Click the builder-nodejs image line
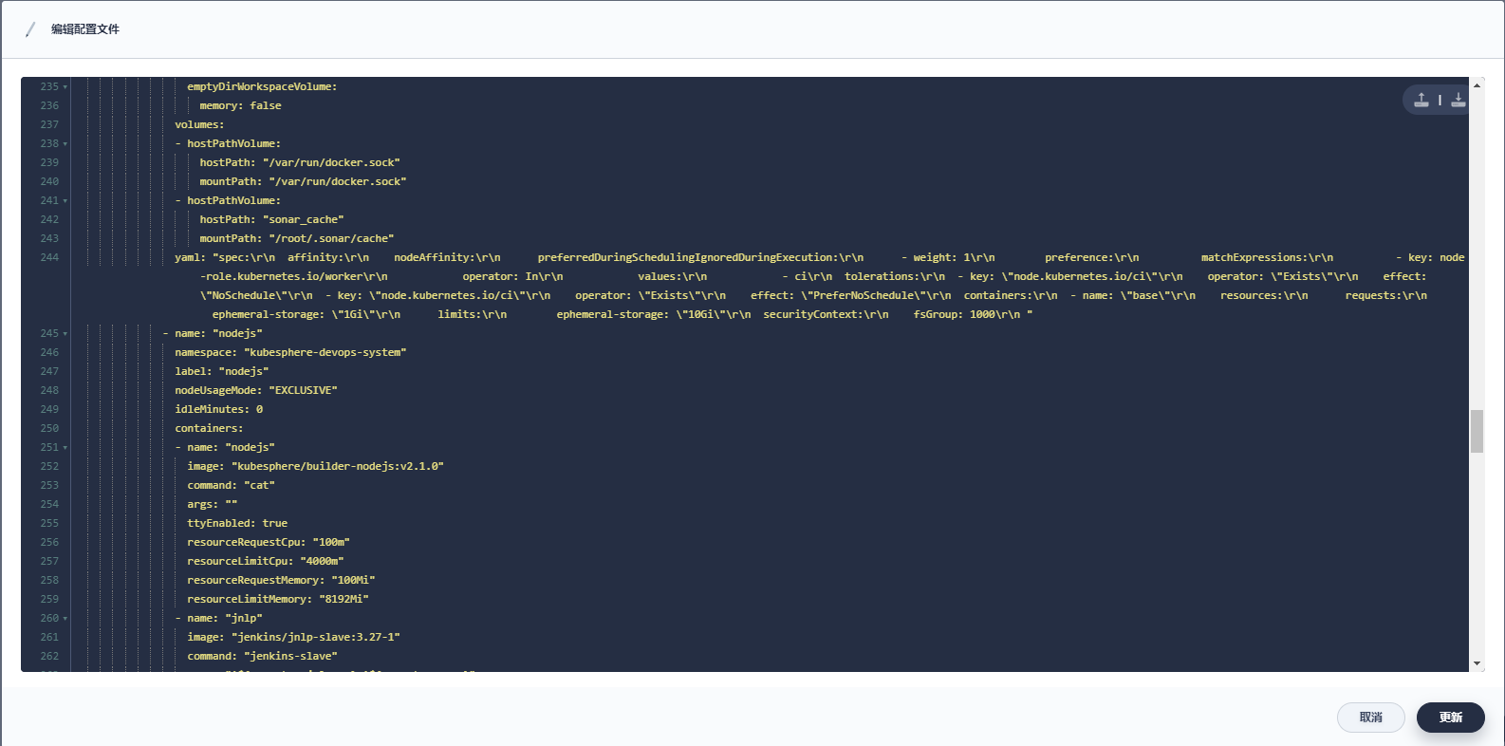The width and height of the screenshot is (1505, 746). point(315,466)
